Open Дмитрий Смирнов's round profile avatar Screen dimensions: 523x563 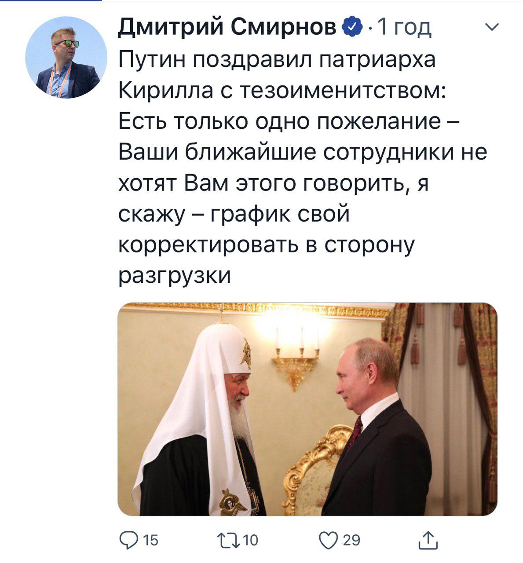point(66,58)
